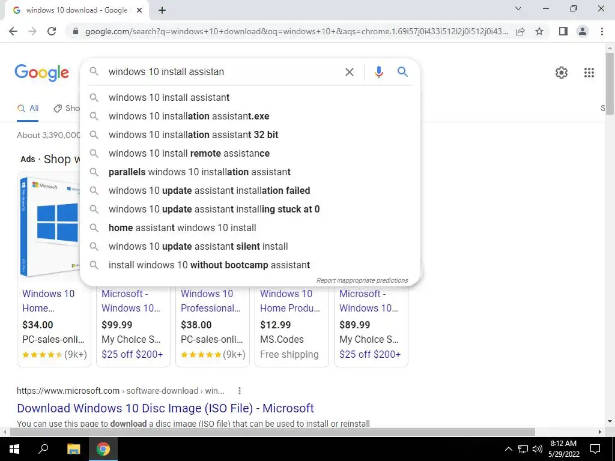Viewport: 615px width, 461px height.
Task: Click the Windows 10 box thumbnail image
Action: [50, 226]
